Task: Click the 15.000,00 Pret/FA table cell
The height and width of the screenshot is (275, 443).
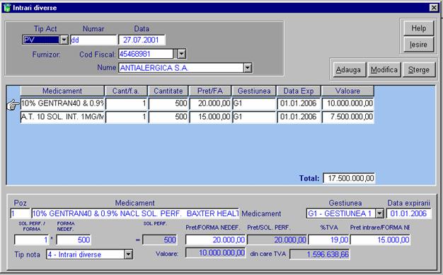Action: (x=210, y=116)
